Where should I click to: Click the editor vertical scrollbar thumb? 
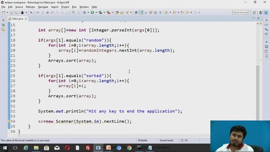[258, 93]
